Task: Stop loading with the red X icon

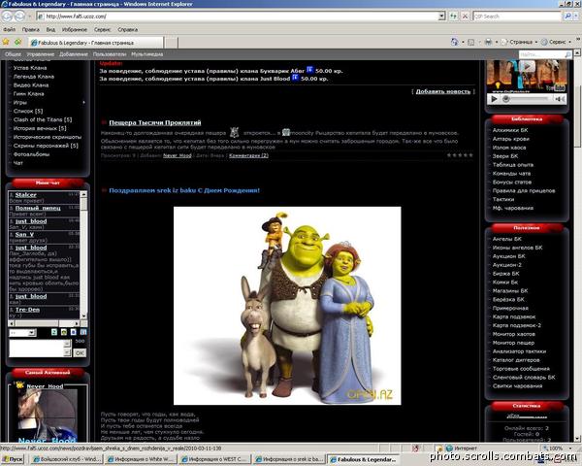Action: 465,16
